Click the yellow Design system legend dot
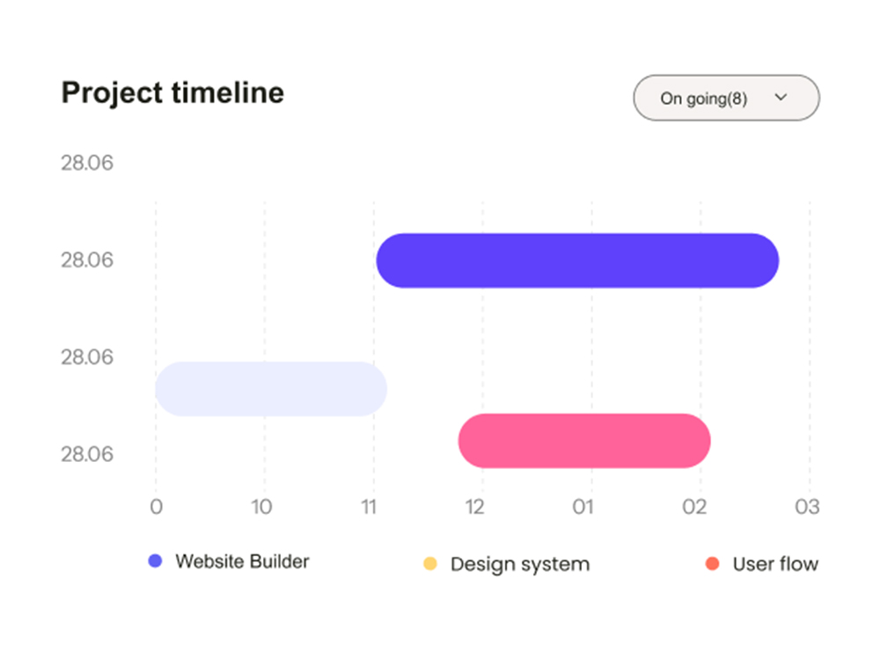880x660 pixels. coord(430,561)
